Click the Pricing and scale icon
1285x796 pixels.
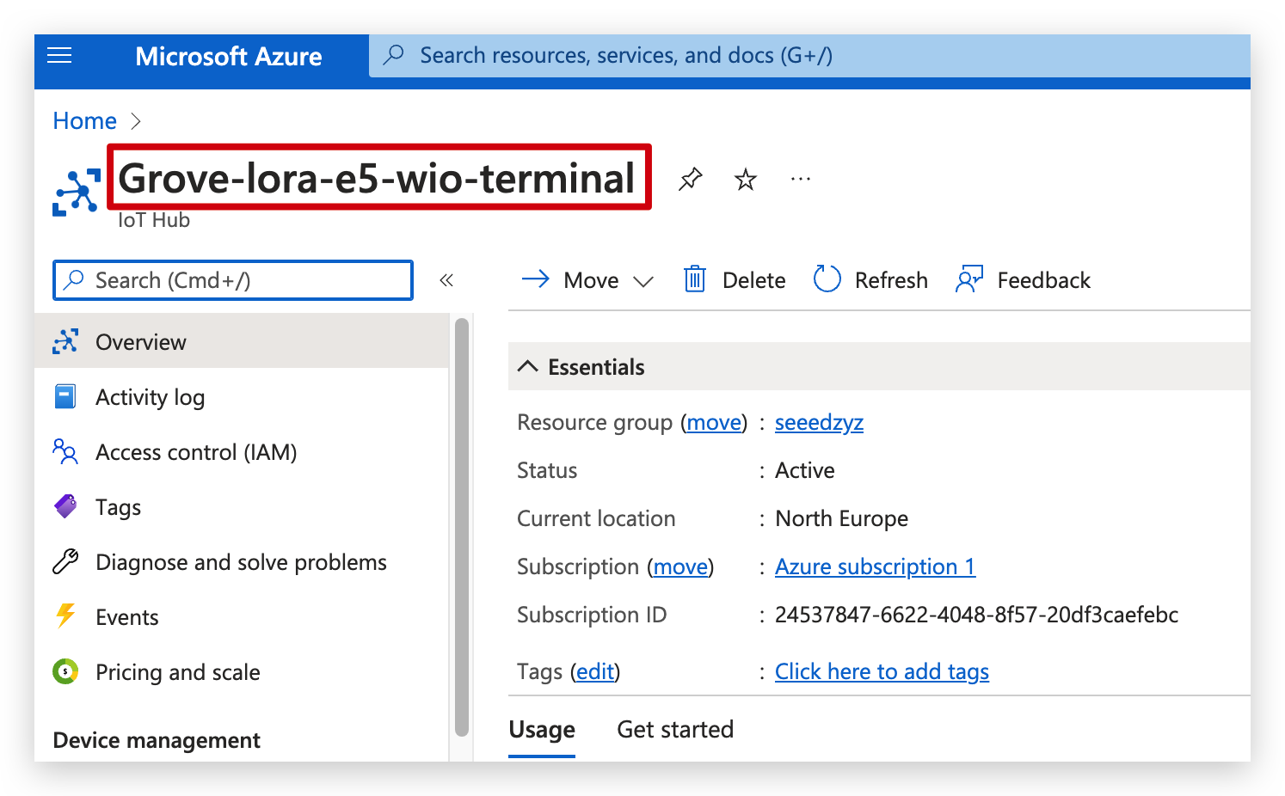pos(65,671)
